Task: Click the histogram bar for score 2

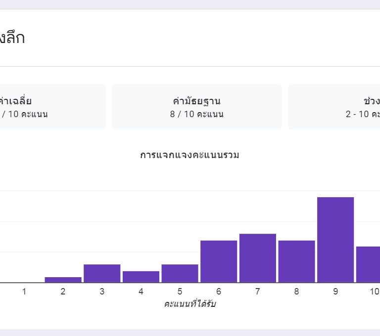Action: tap(63, 280)
